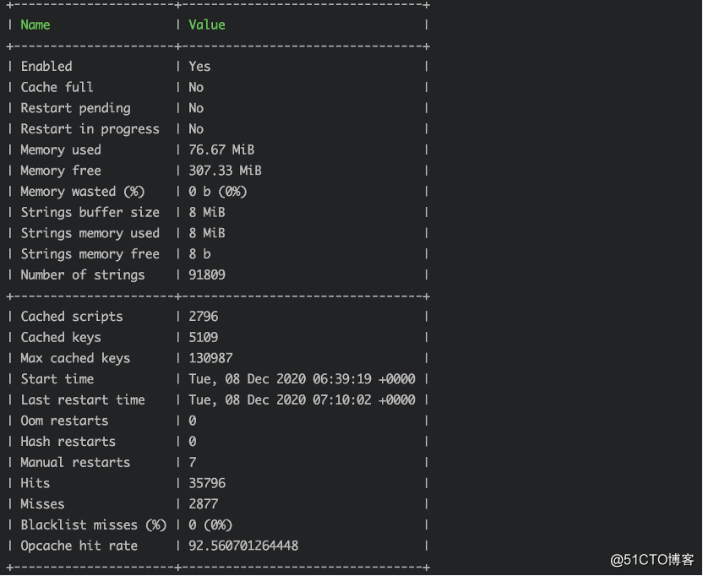Click the 'Restart in progress' label

pos(90,129)
